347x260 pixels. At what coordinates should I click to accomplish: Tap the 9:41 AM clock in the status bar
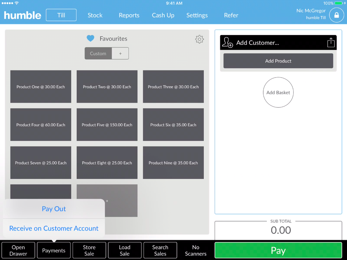[174, 3]
